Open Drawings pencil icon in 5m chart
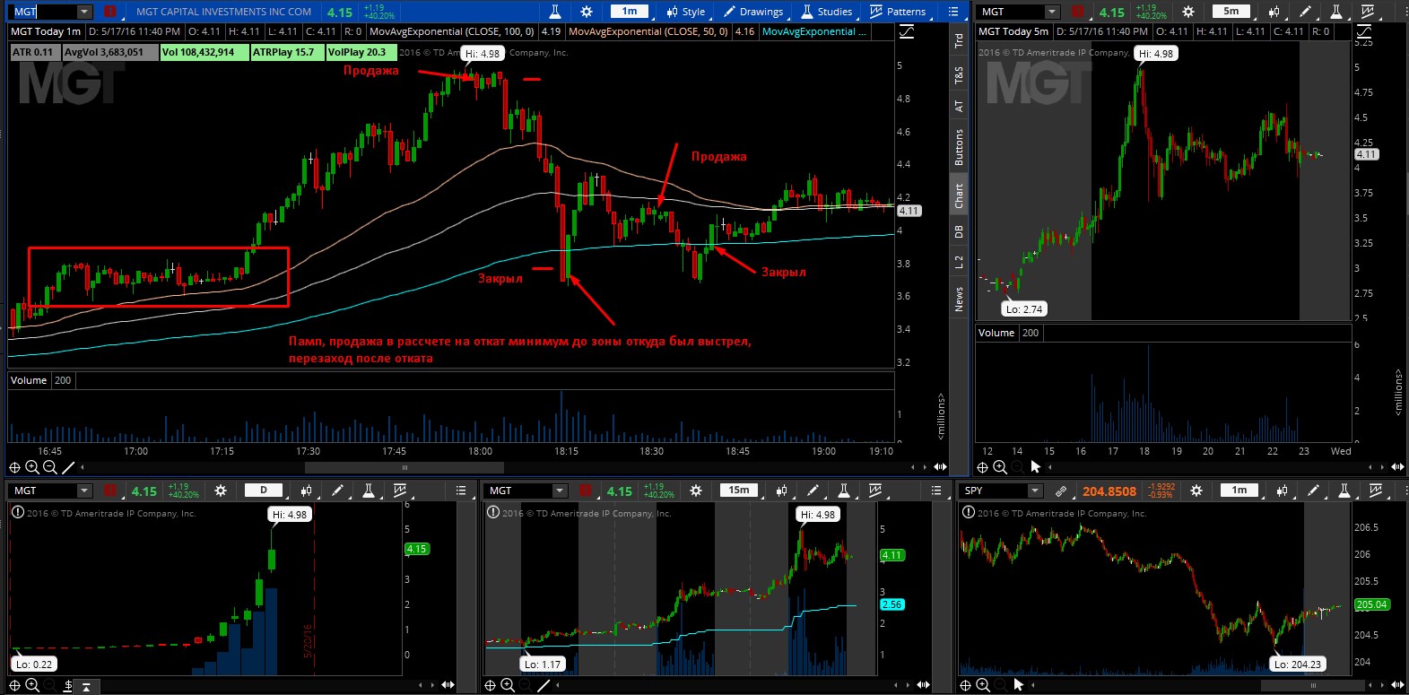 pos(1305,12)
